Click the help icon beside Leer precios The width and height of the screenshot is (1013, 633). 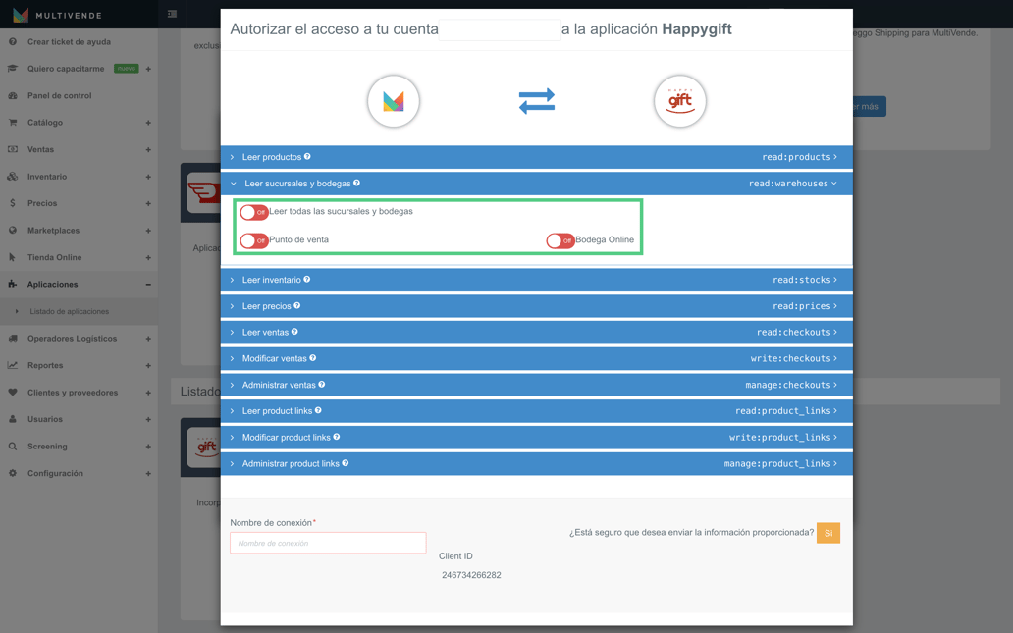coord(297,305)
